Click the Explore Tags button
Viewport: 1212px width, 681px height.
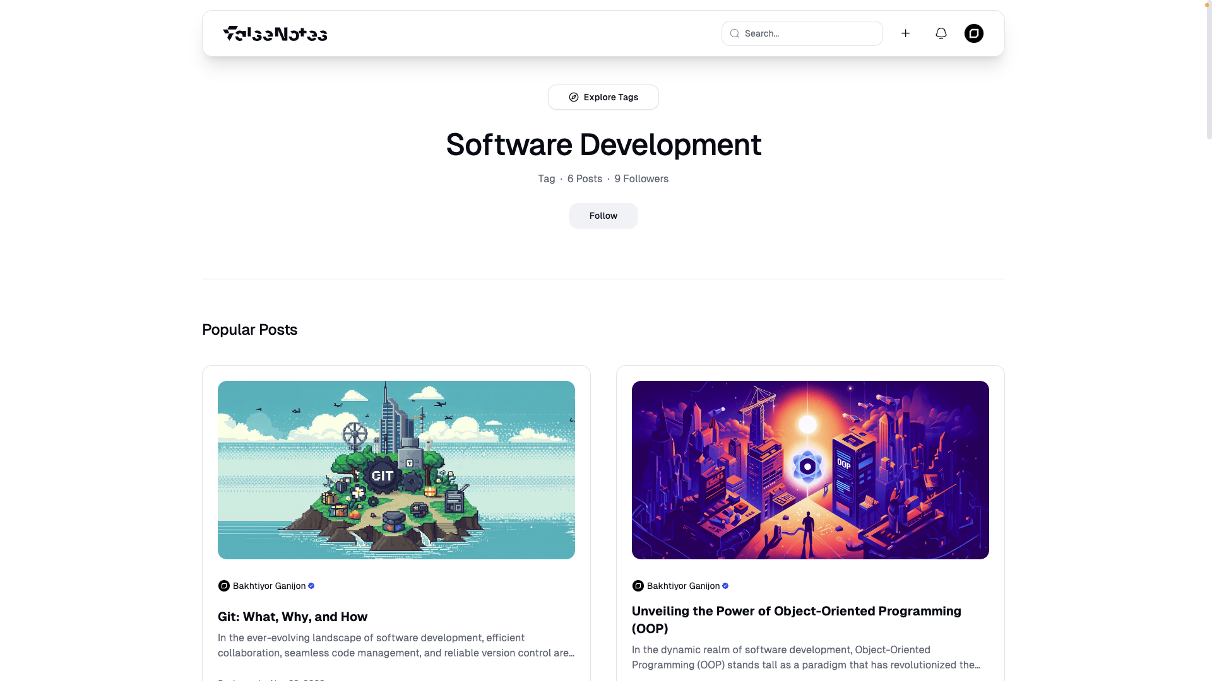coord(603,97)
